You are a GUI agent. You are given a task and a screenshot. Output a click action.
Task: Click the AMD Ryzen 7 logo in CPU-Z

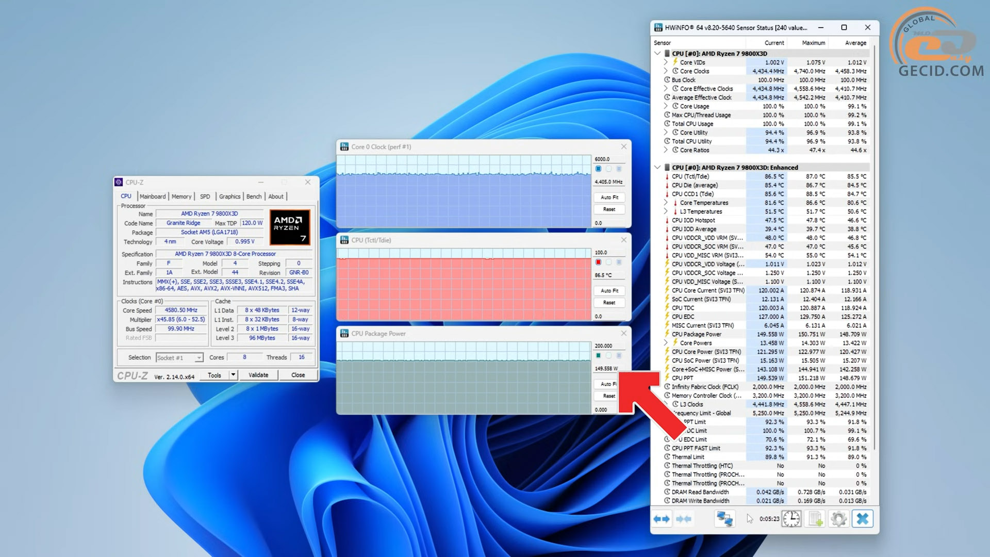[290, 227]
